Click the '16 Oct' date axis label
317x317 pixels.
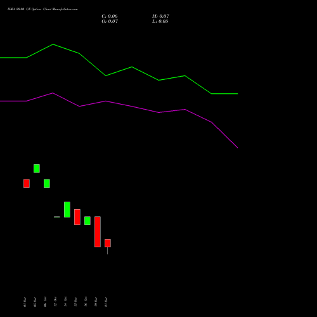point(86,302)
